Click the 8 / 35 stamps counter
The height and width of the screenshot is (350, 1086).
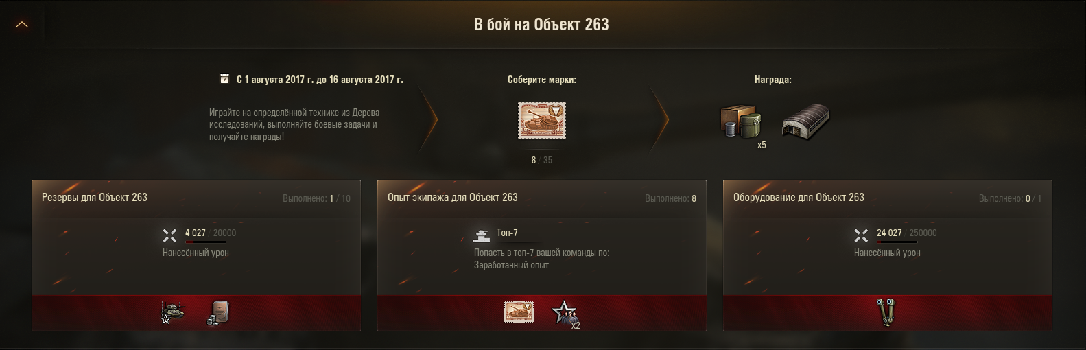[x=541, y=160]
